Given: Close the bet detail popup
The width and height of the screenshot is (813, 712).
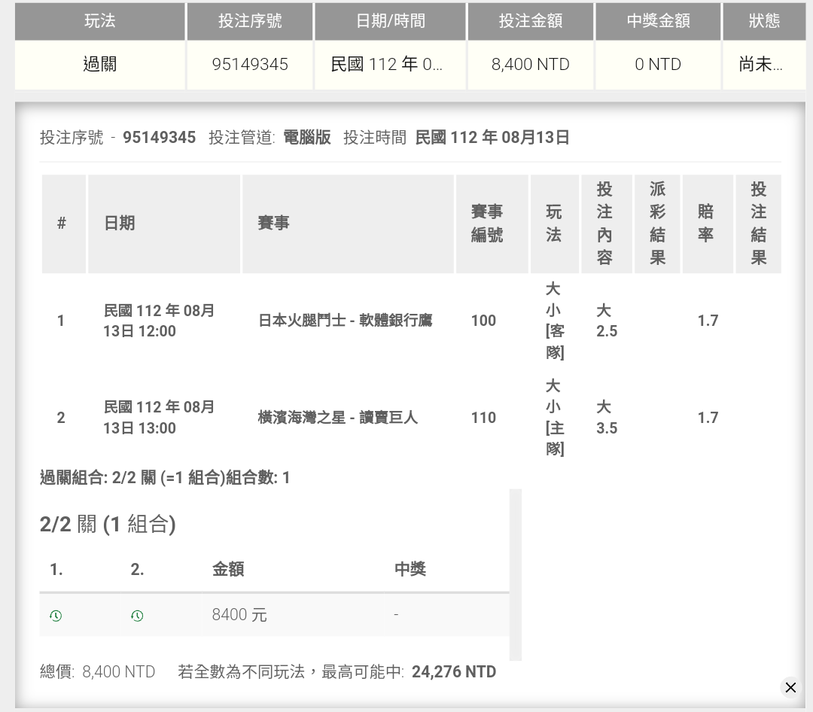Looking at the screenshot, I should 790,687.
